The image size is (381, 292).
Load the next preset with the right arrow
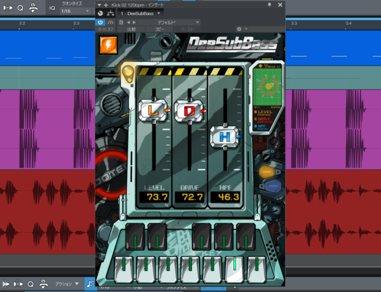pos(134,22)
